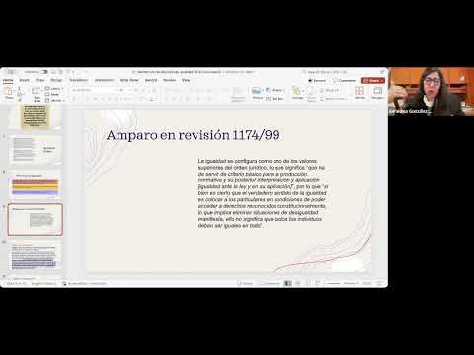
Task: Toggle the AutoSave switch
Action: pos(44,72)
